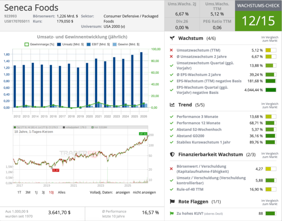The width and height of the screenshot is (282, 221).
Task: Click the Trend chart icon
Action: coord(172,105)
